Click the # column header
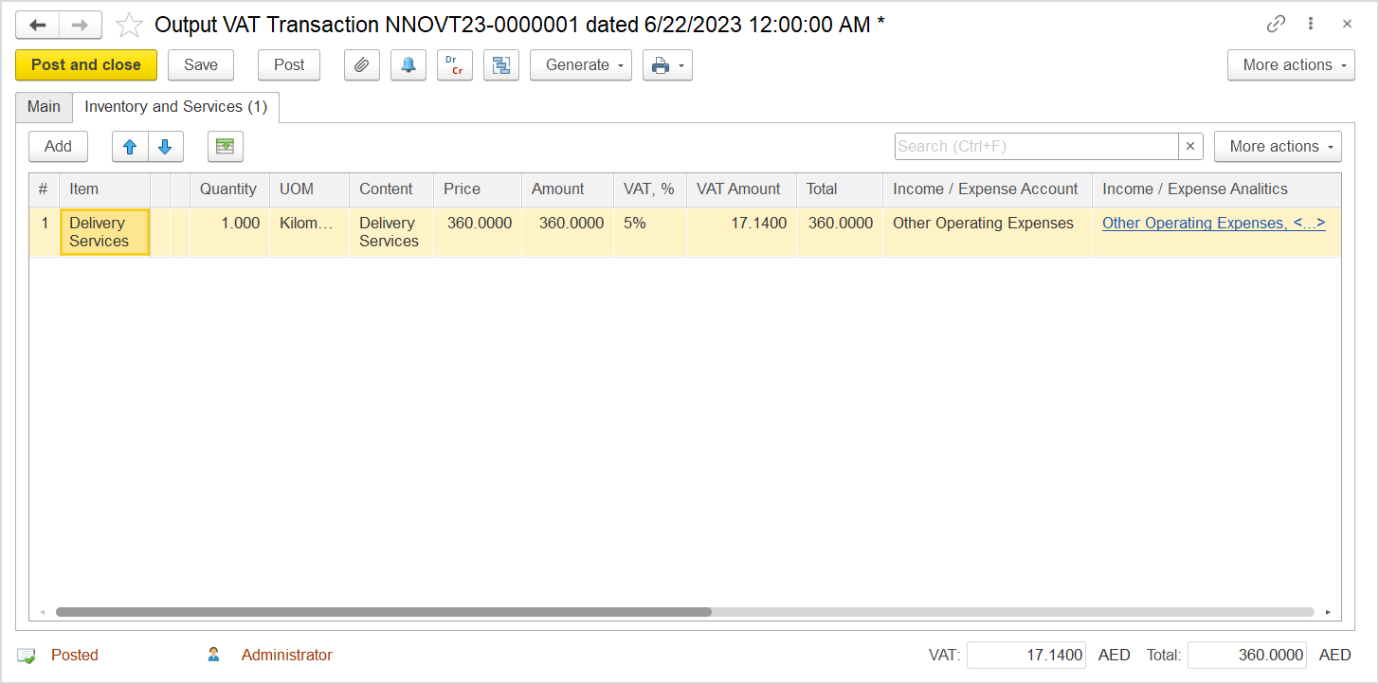This screenshot has height=684, width=1379. (x=44, y=189)
